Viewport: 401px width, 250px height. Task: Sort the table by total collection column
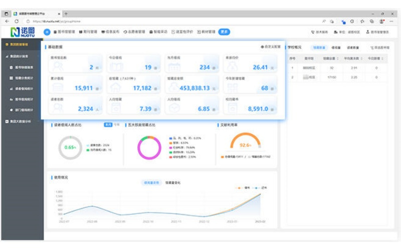tap(330, 58)
